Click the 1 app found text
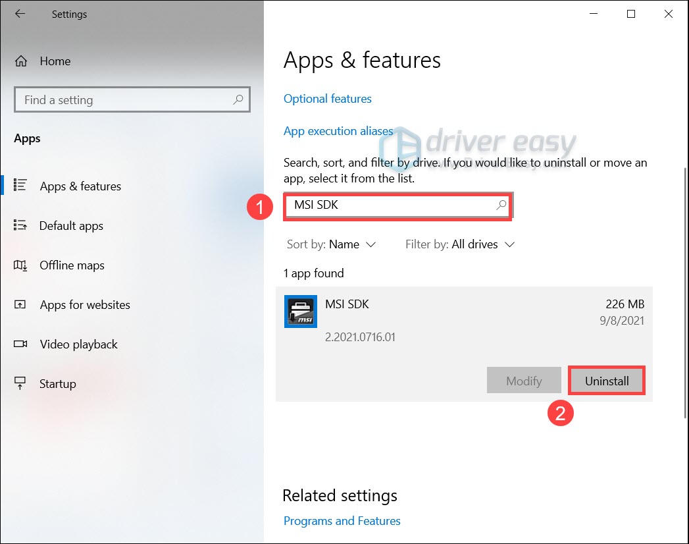This screenshot has width=689, height=544. [x=314, y=273]
